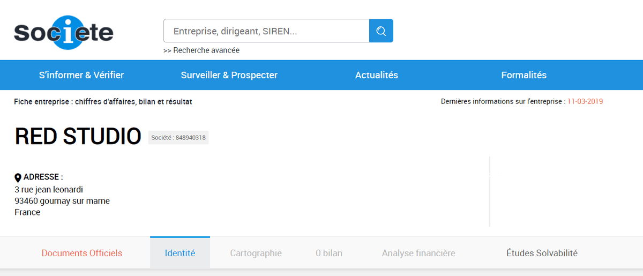Select the Identité tab
The height and width of the screenshot is (276, 643).
[x=180, y=253]
